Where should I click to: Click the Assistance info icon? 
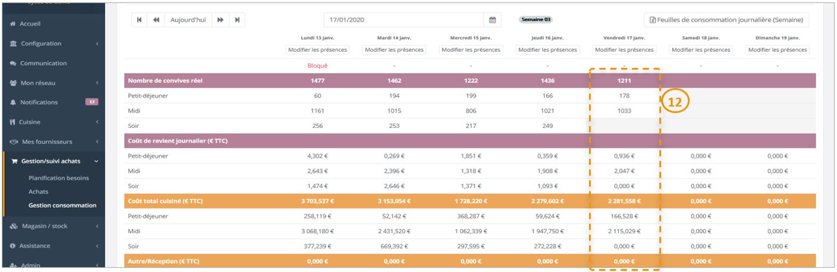(x=13, y=246)
